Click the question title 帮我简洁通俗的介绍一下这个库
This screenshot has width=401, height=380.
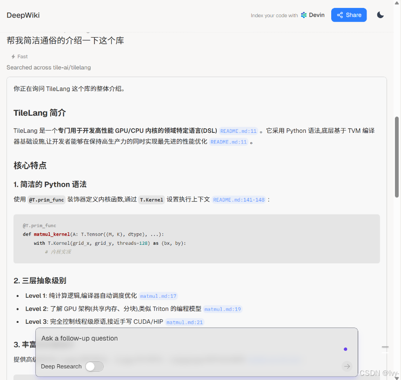[65, 40]
